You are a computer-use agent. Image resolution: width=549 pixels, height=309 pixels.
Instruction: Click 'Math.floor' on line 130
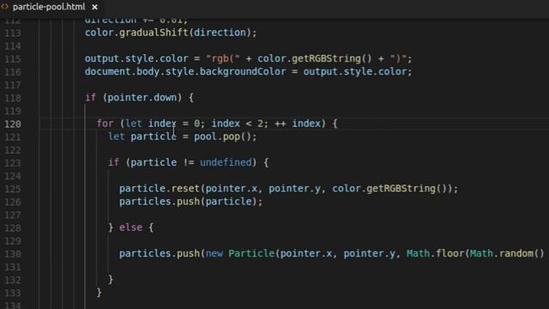point(435,253)
